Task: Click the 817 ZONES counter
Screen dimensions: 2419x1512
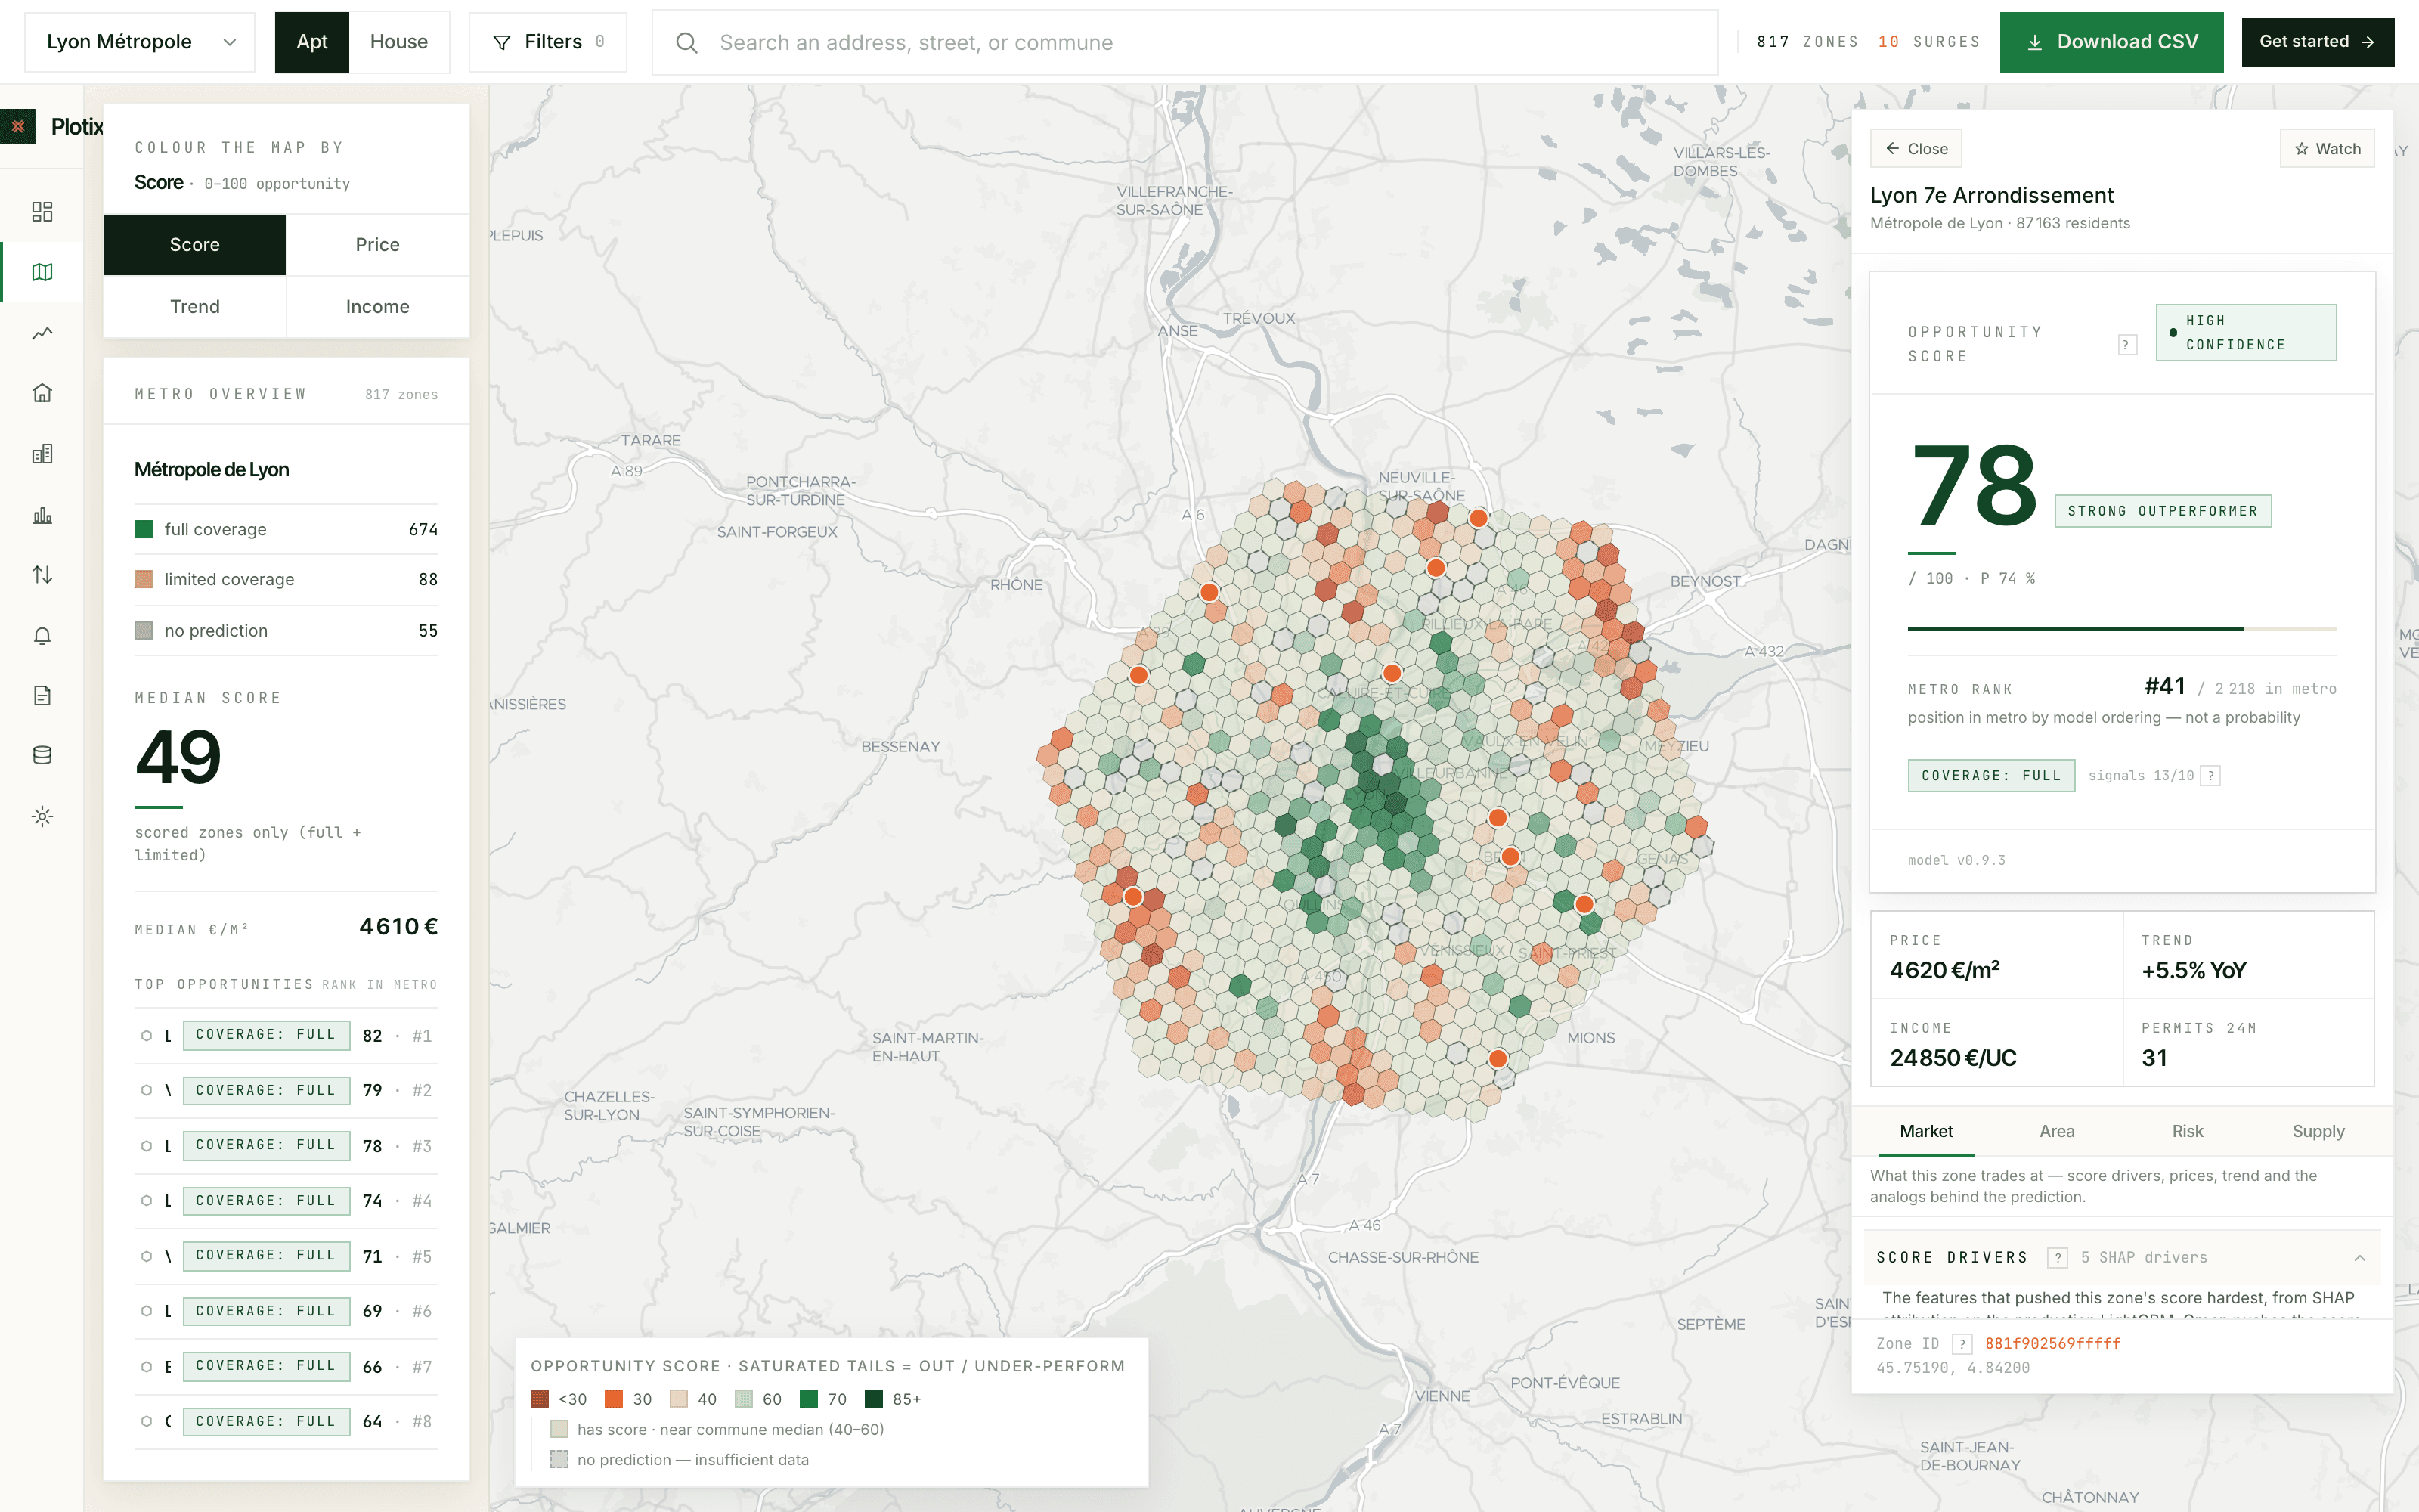Action: [x=1807, y=42]
